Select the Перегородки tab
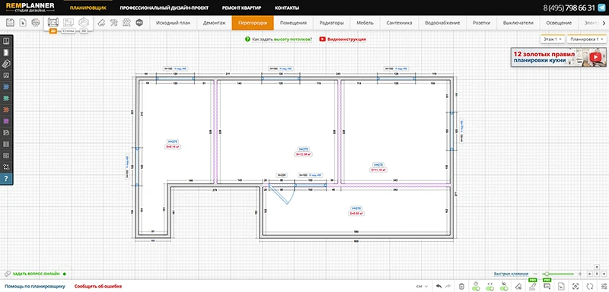The width and height of the screenshot is (609, 292). 253,23
